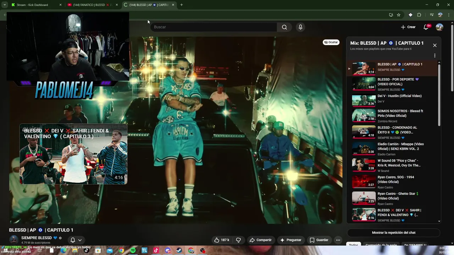
Task: Open a new browser tab
Action: pyautogui.click(x=182, y=5)
